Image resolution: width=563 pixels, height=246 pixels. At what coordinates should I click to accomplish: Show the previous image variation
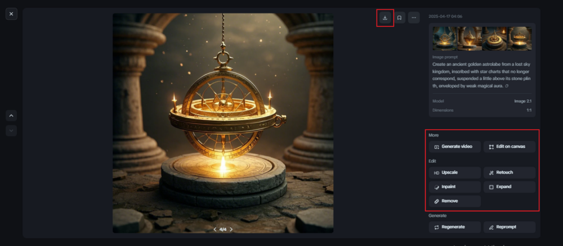click(215, 230)
